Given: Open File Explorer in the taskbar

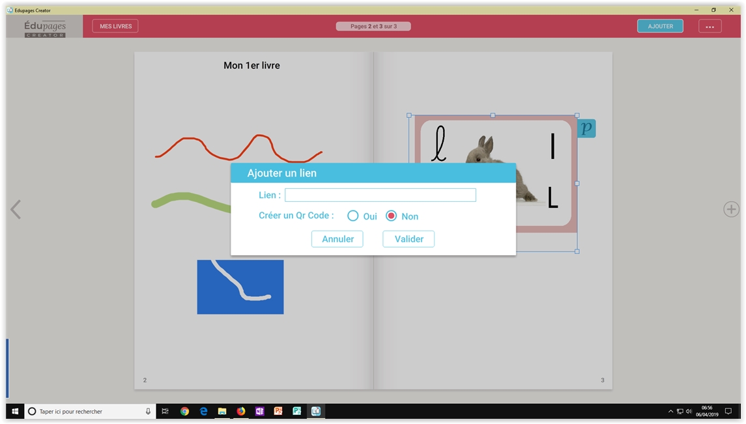Looking at the screenshot, I should pos(222,412).
